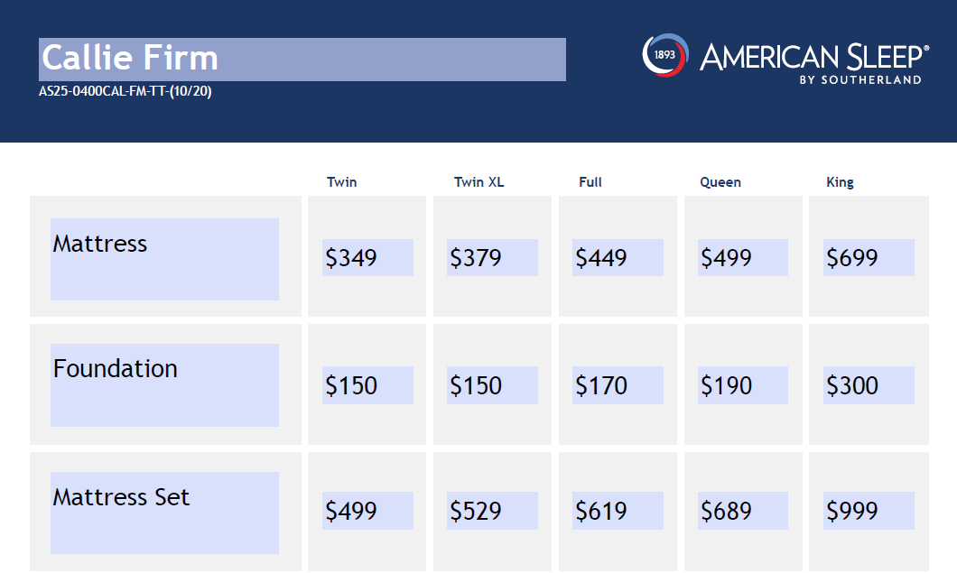Edit the Full foundation $170 field
Viewport: 957px width, 573px height.
[x=618, y=385]
